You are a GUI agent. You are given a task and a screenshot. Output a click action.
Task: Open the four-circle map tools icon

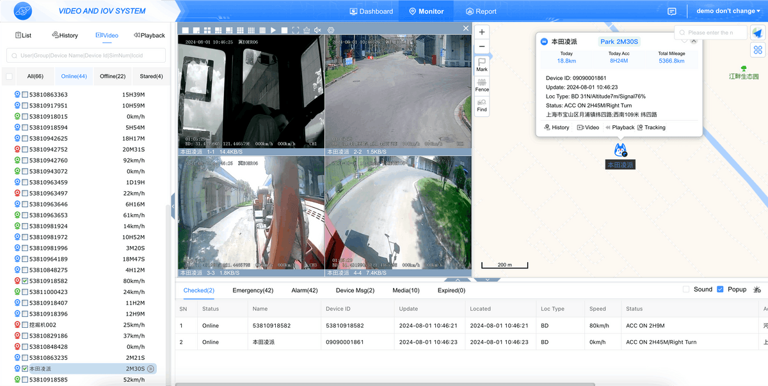pos(758,50)
